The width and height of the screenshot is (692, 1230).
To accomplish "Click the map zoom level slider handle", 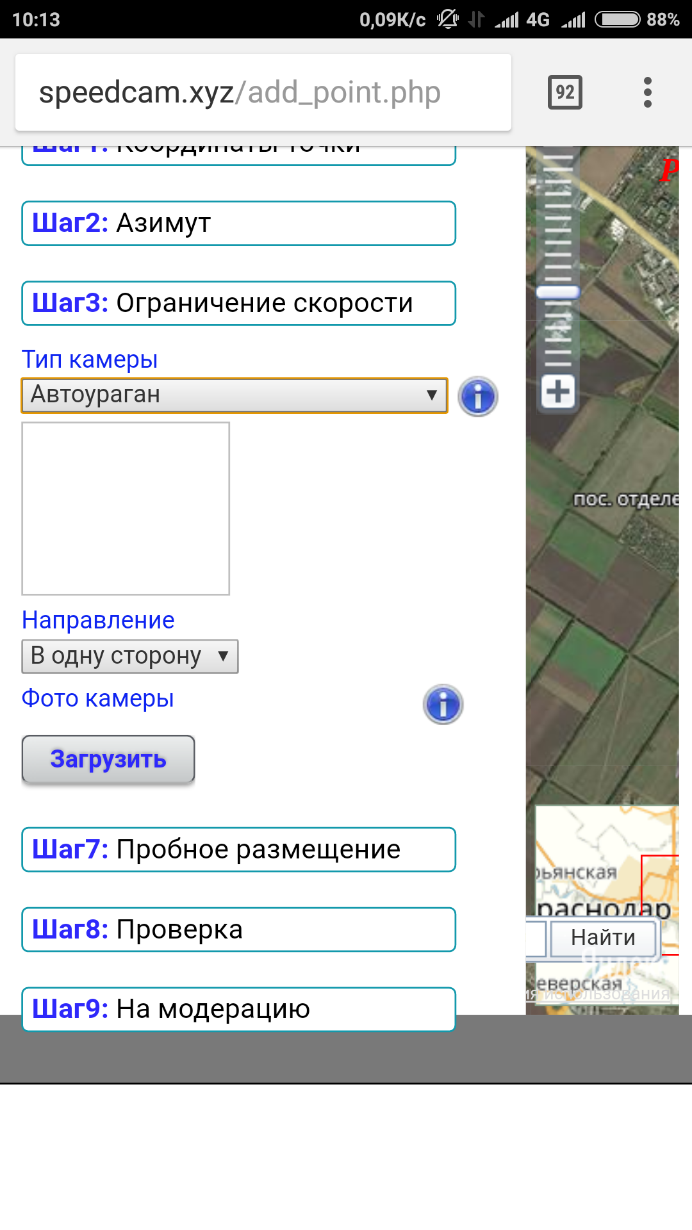I will 557,293.
